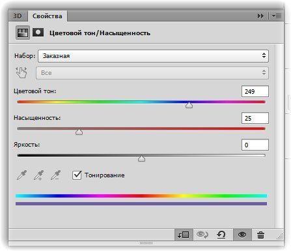Select the Свойства tab
The width and height of the screenshot is (291, 251).
click(47, 16)
